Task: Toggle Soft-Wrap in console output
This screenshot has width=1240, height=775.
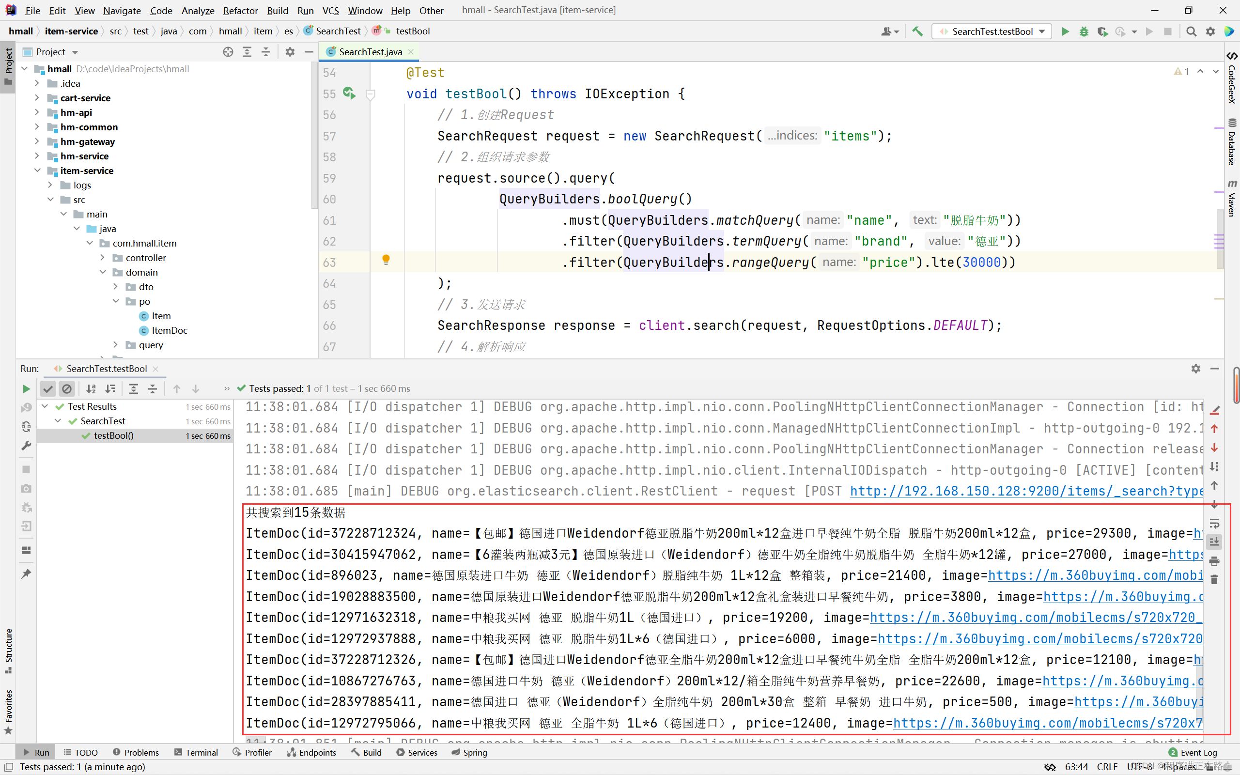Action: [x=1214, y=523]
